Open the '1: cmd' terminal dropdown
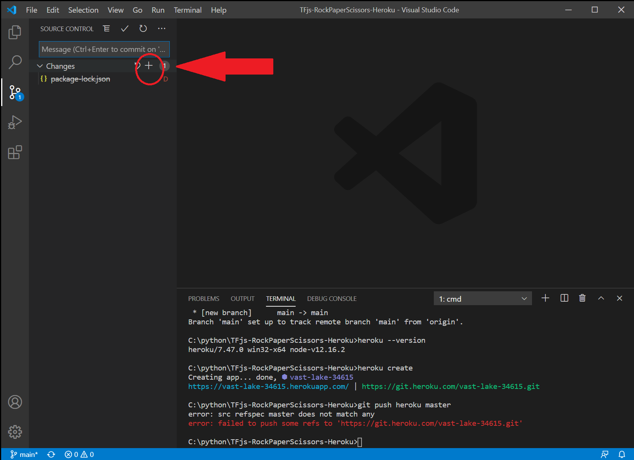Image resolution: width=634 pixels, height=460 pixels. point(483,299)
